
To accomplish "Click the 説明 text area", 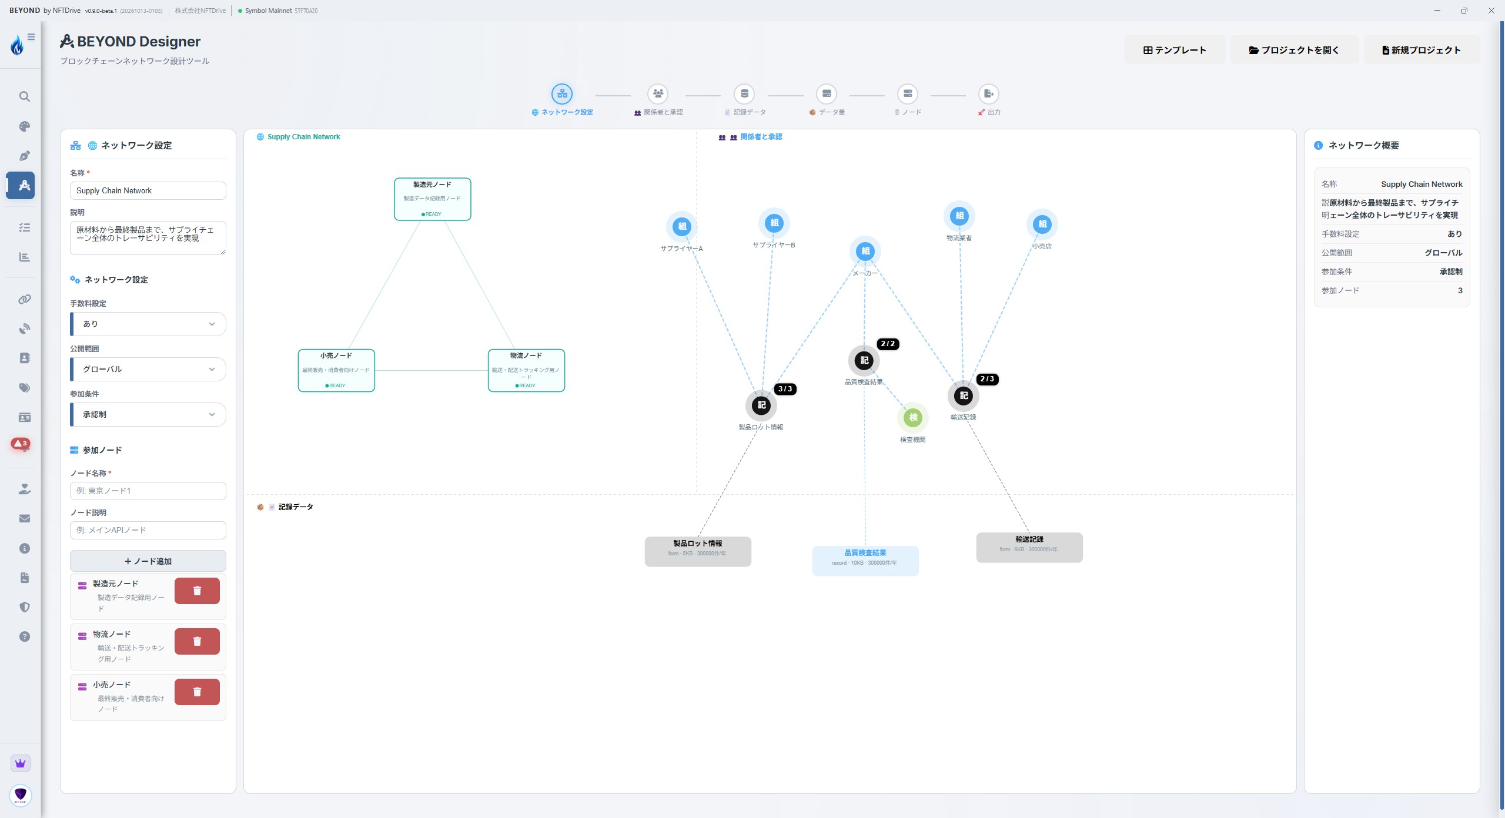I will coord(148,237).
